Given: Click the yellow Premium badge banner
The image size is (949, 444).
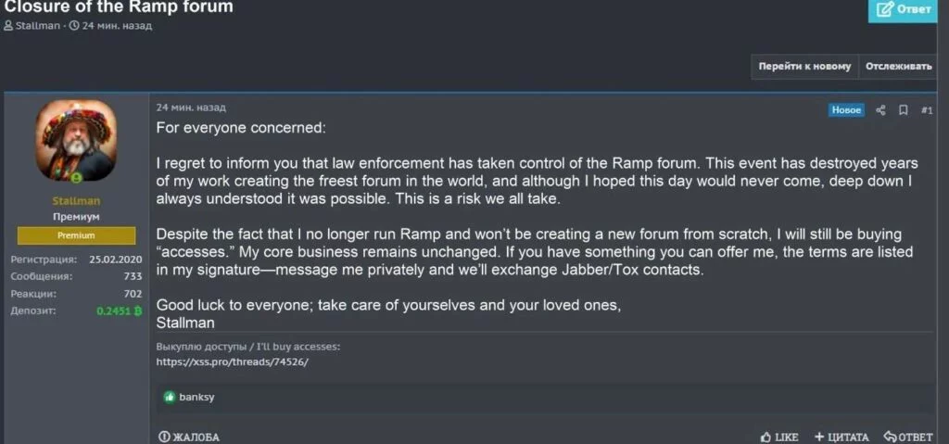Looking at the screenshot, I should tap(76, 235).
